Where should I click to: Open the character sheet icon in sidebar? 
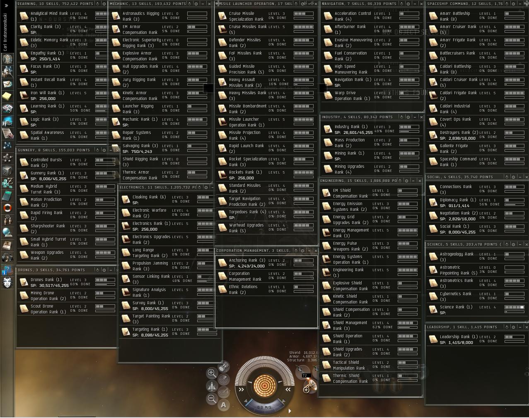coord(8,59)
